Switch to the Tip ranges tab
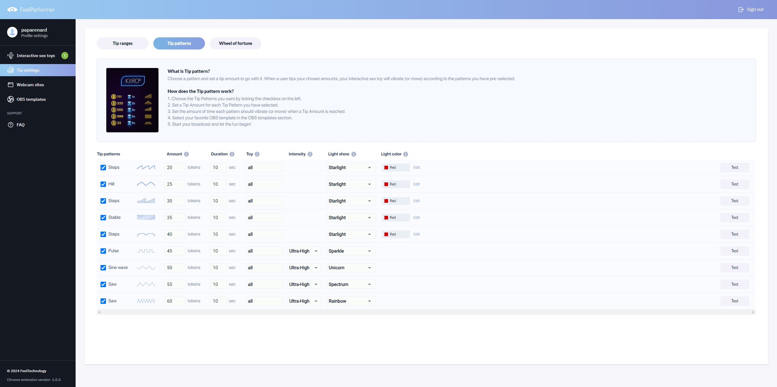 [x=122, y=43]
